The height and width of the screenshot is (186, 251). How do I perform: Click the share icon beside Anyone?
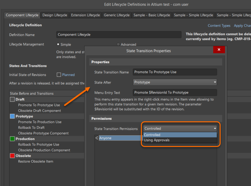96,138
